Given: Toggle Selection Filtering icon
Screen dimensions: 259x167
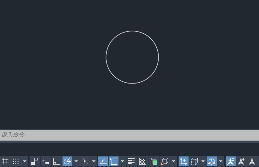Looking at the screenshot, I should point(194,161).
